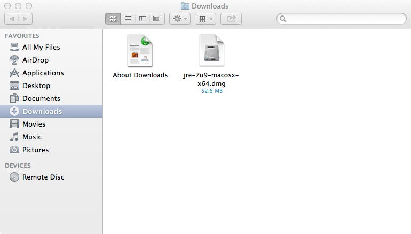The image size is (411, 234).
Task: Select Desktop in the Favorites list
Action: tap(36, 85)
